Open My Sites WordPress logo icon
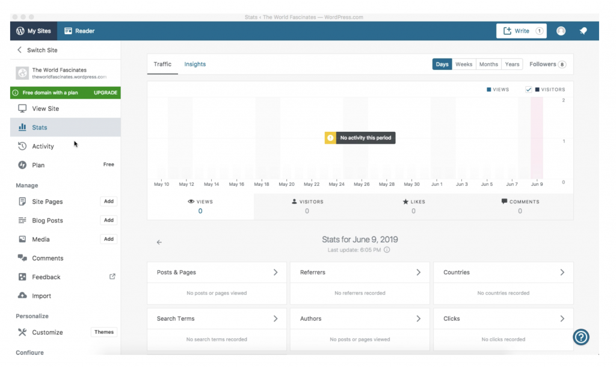Viewport: 616px width, 367px height. [x=20, y=31]
